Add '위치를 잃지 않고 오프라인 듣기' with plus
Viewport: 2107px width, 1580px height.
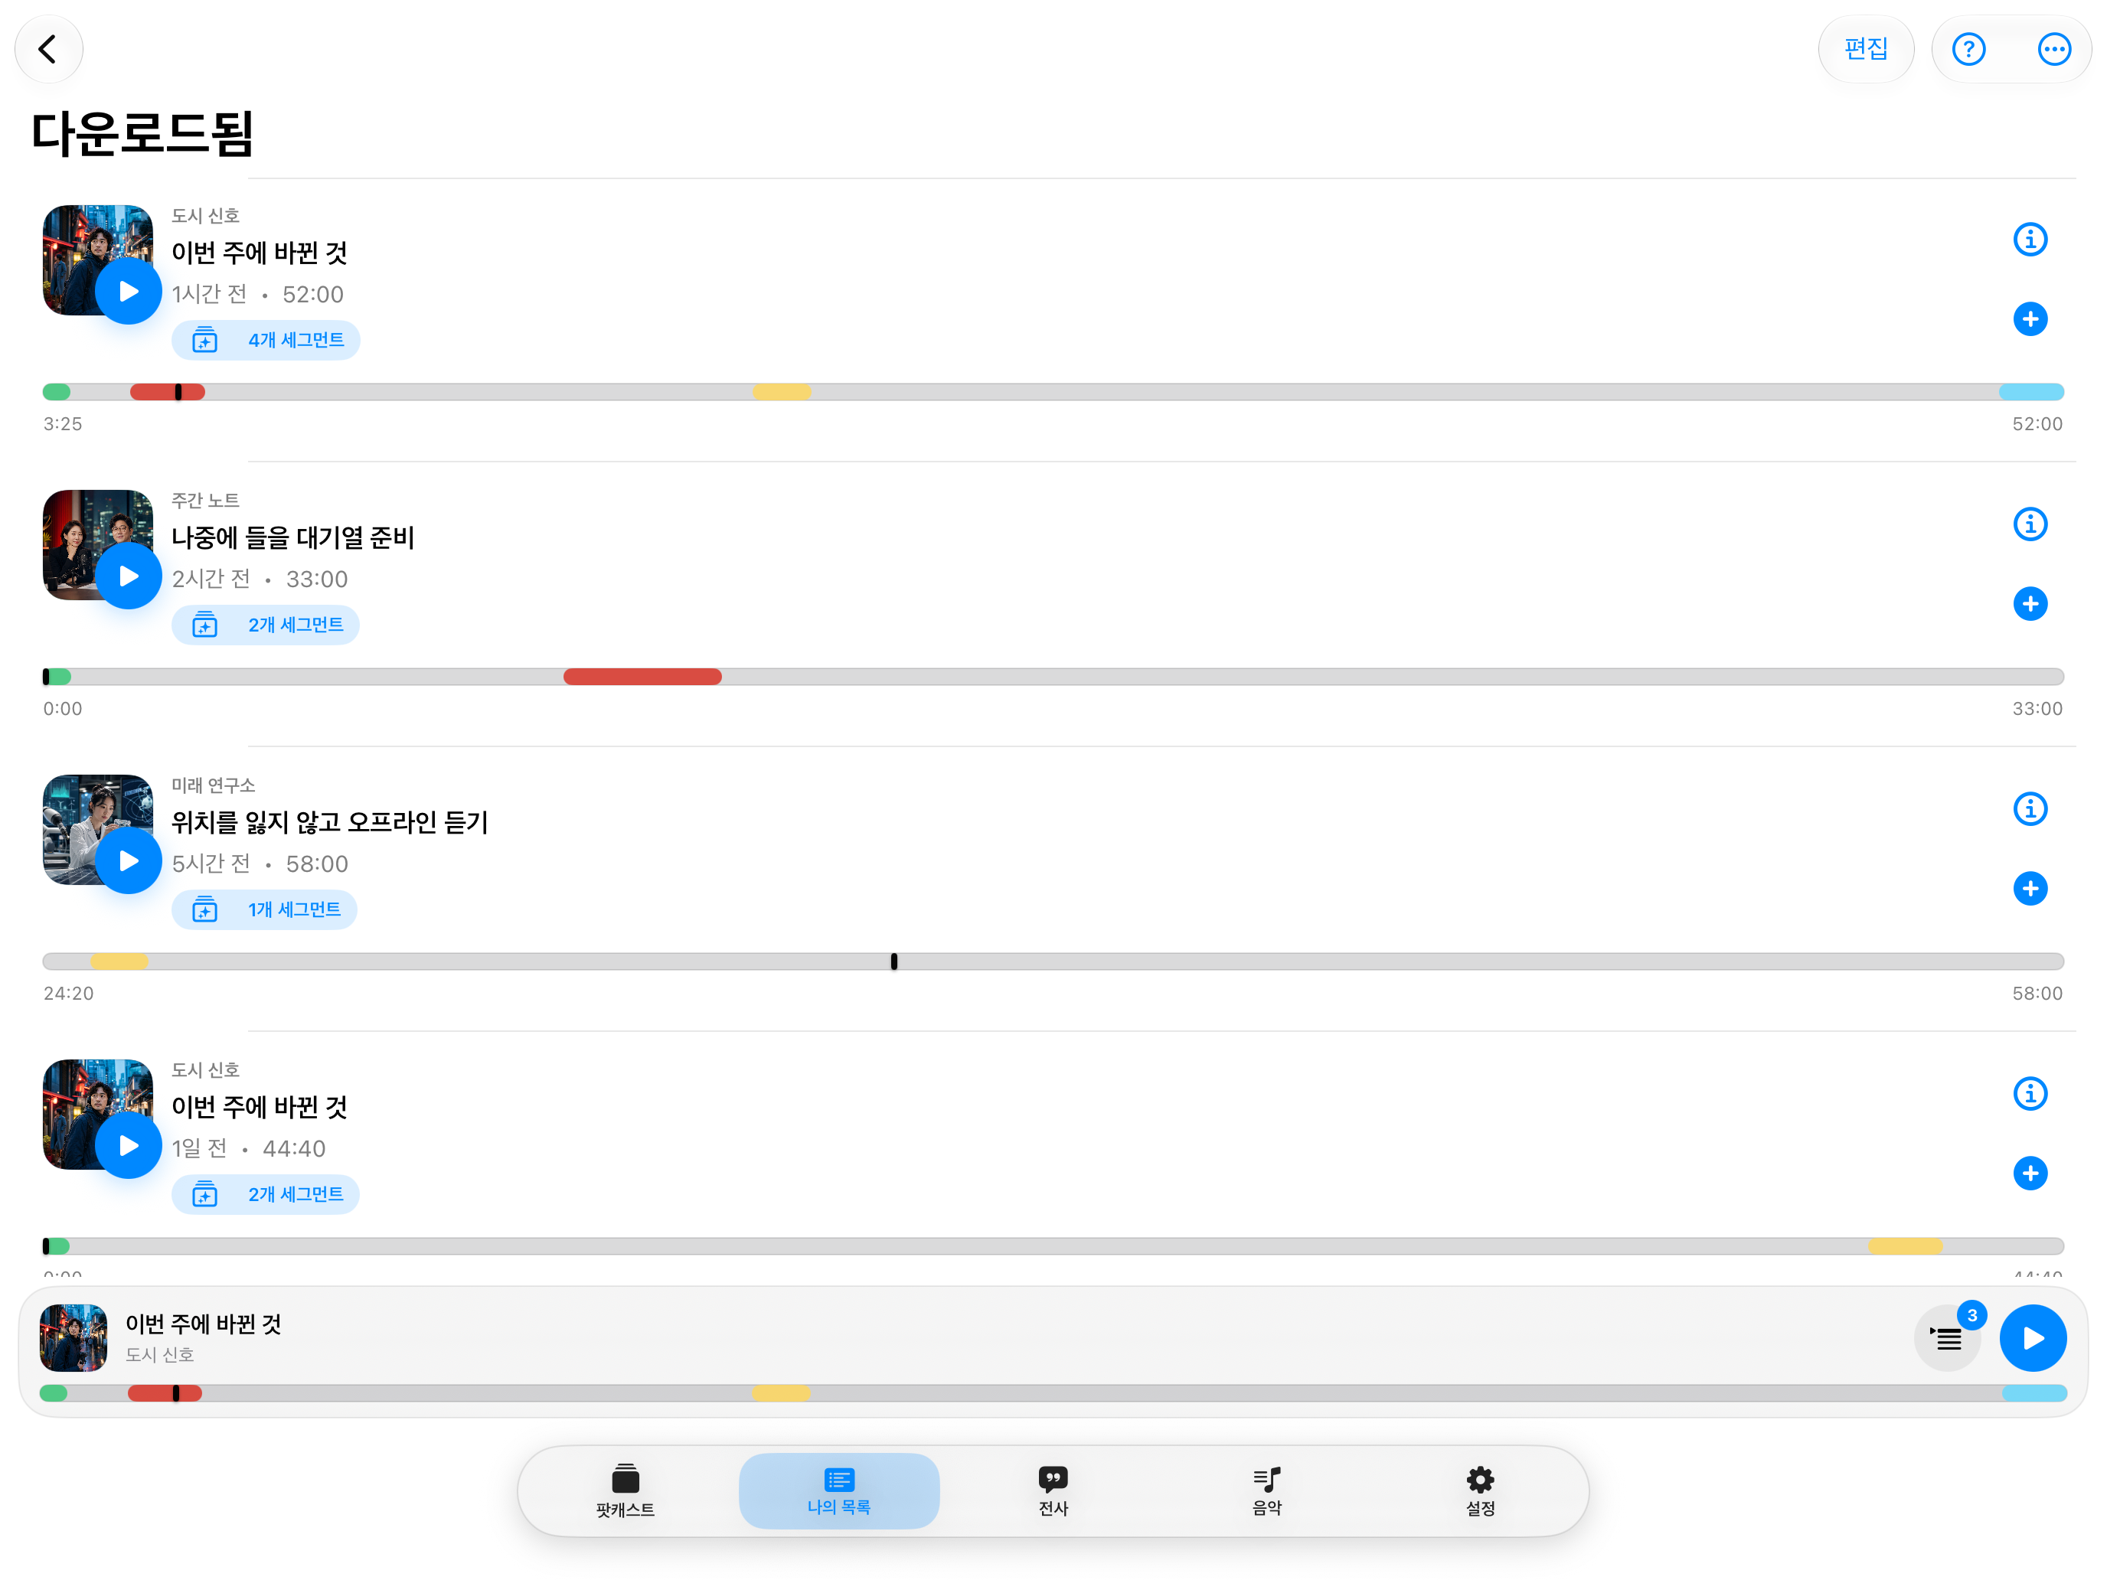(x=2030, y=889)
